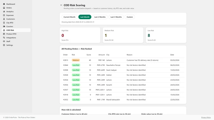The image size is (214, 120).
Task: Click the Mandi bahauddin city cell
Action: (x=113, y=99)
